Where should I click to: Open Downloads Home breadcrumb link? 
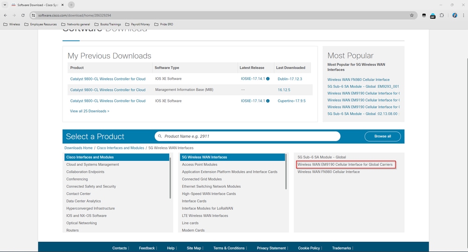79,148
